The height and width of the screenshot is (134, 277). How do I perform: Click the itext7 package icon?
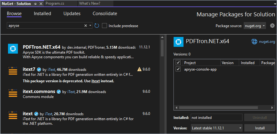click(x=13, y=71)
